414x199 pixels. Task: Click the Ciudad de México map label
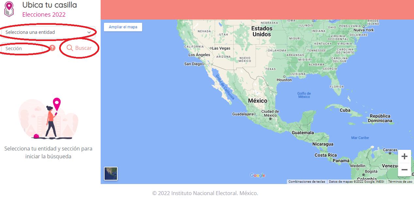click(x=270, y=113)
